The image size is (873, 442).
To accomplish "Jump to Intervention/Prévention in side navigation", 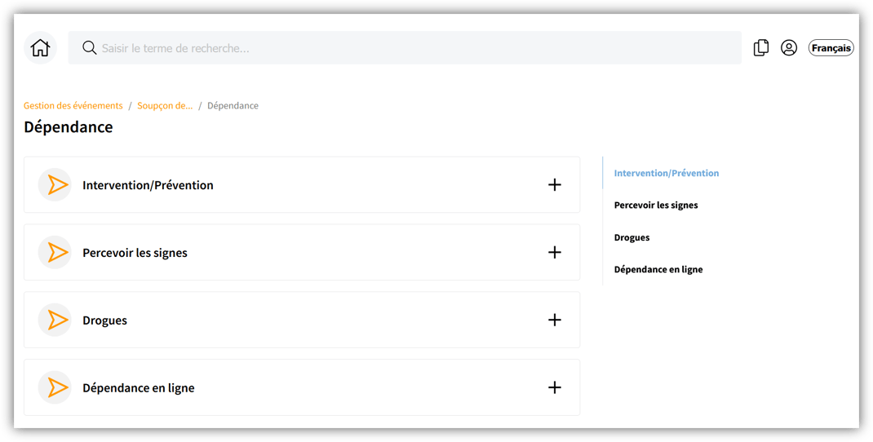I will [667, 173].
